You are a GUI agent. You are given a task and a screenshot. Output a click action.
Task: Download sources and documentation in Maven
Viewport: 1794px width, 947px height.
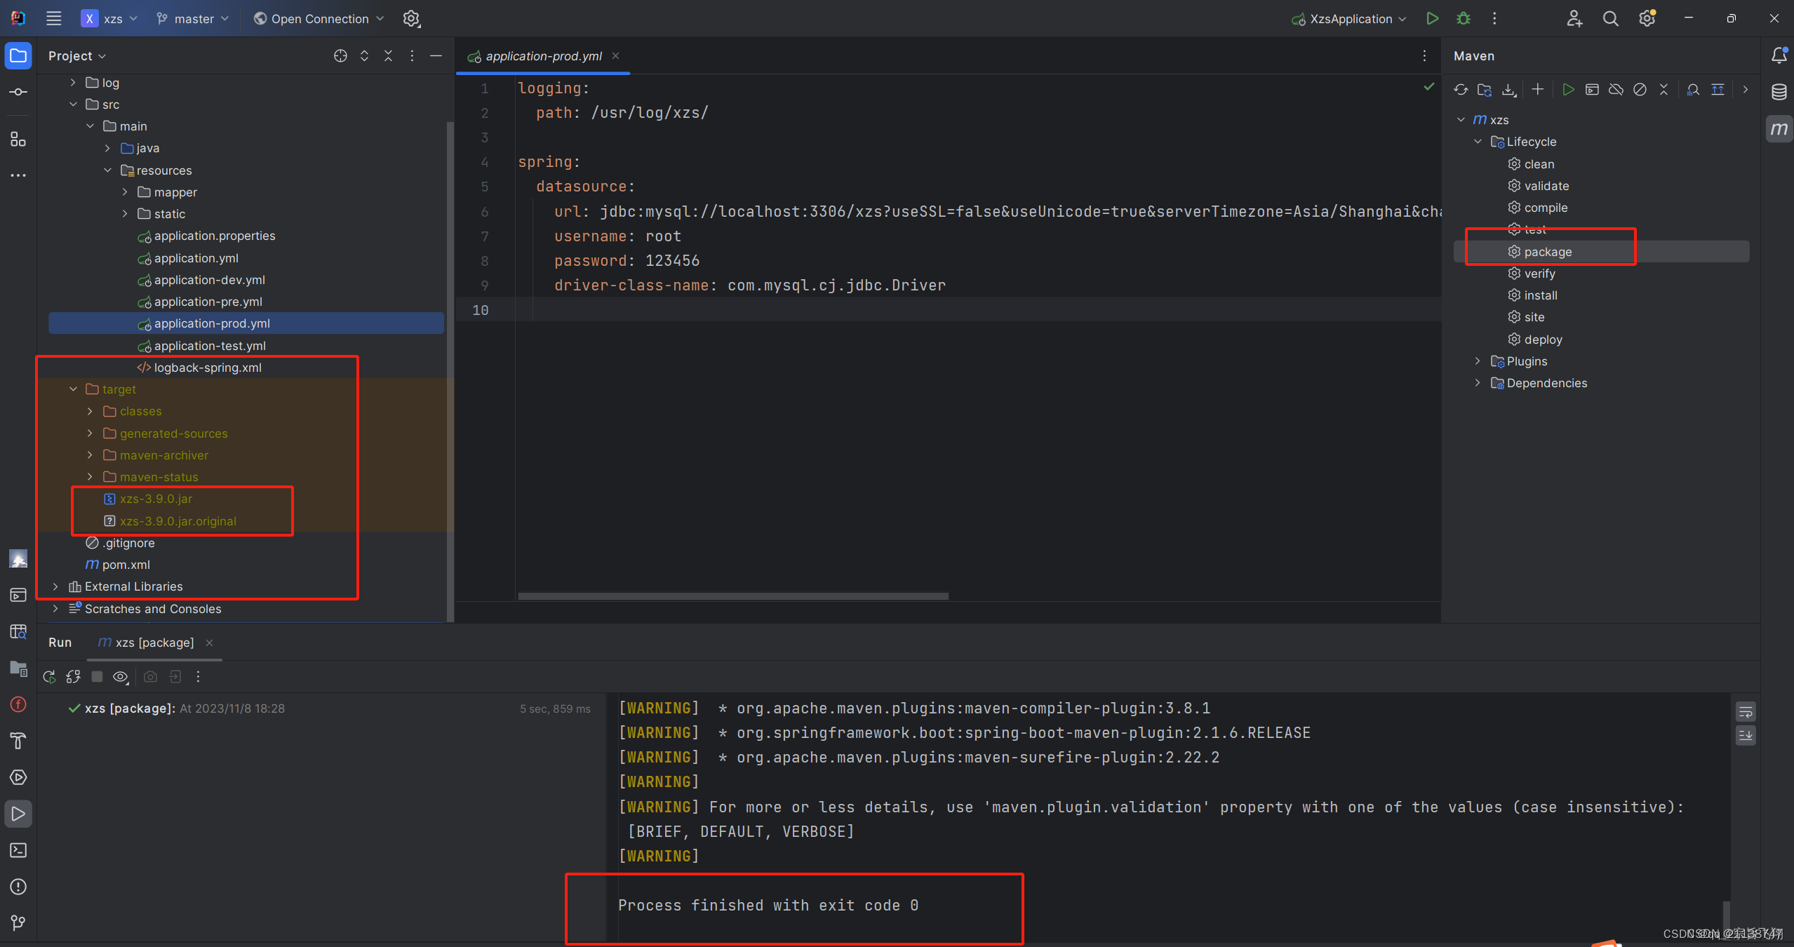tap(1508, 90)
